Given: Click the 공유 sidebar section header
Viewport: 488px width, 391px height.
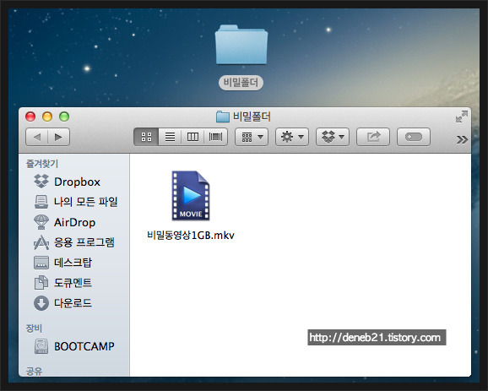Looking at the screenshot, I should coord(34,371).
